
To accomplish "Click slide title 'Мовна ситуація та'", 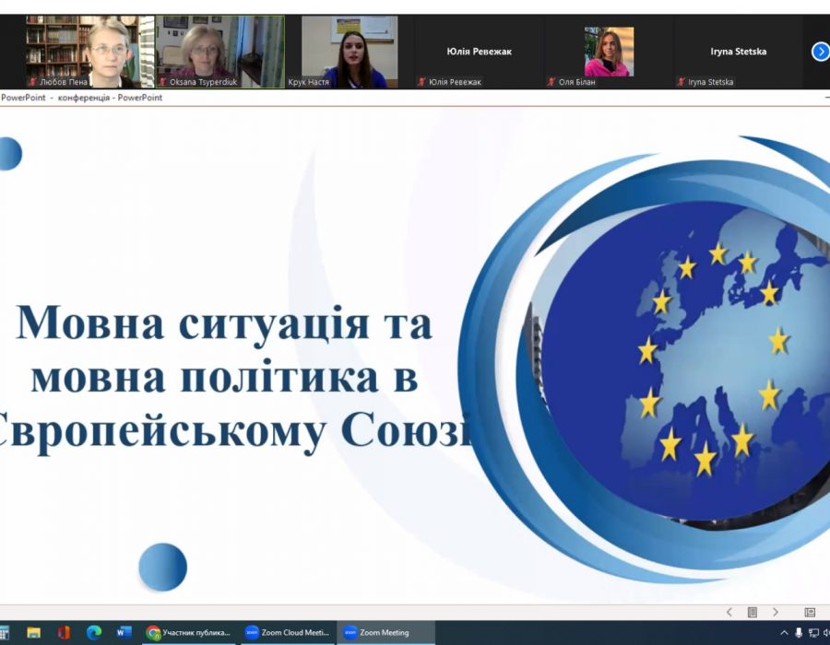I will pos(224,323).
